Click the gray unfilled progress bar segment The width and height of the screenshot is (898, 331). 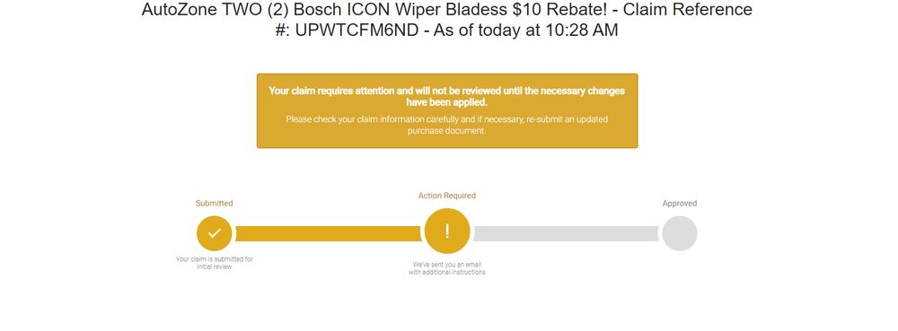point(566,233)
